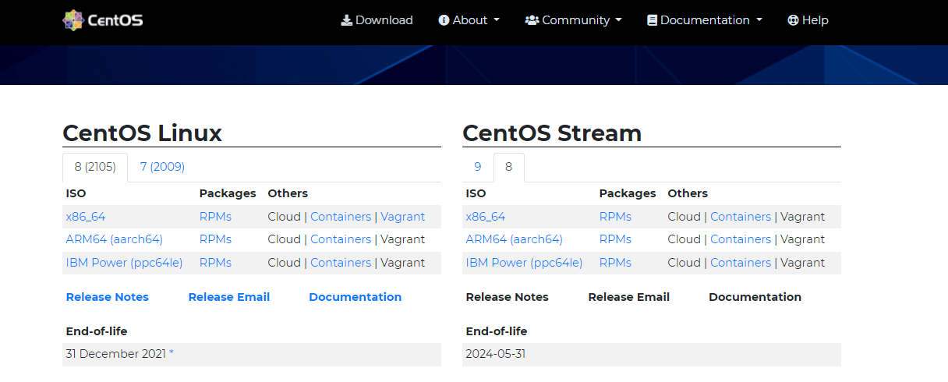Open Containers link in CentOS Stream x86_64 row

pos(741,217)
